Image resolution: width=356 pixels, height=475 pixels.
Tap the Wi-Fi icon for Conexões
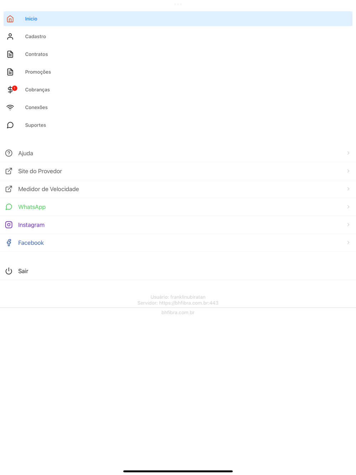[x=10, y=108]
